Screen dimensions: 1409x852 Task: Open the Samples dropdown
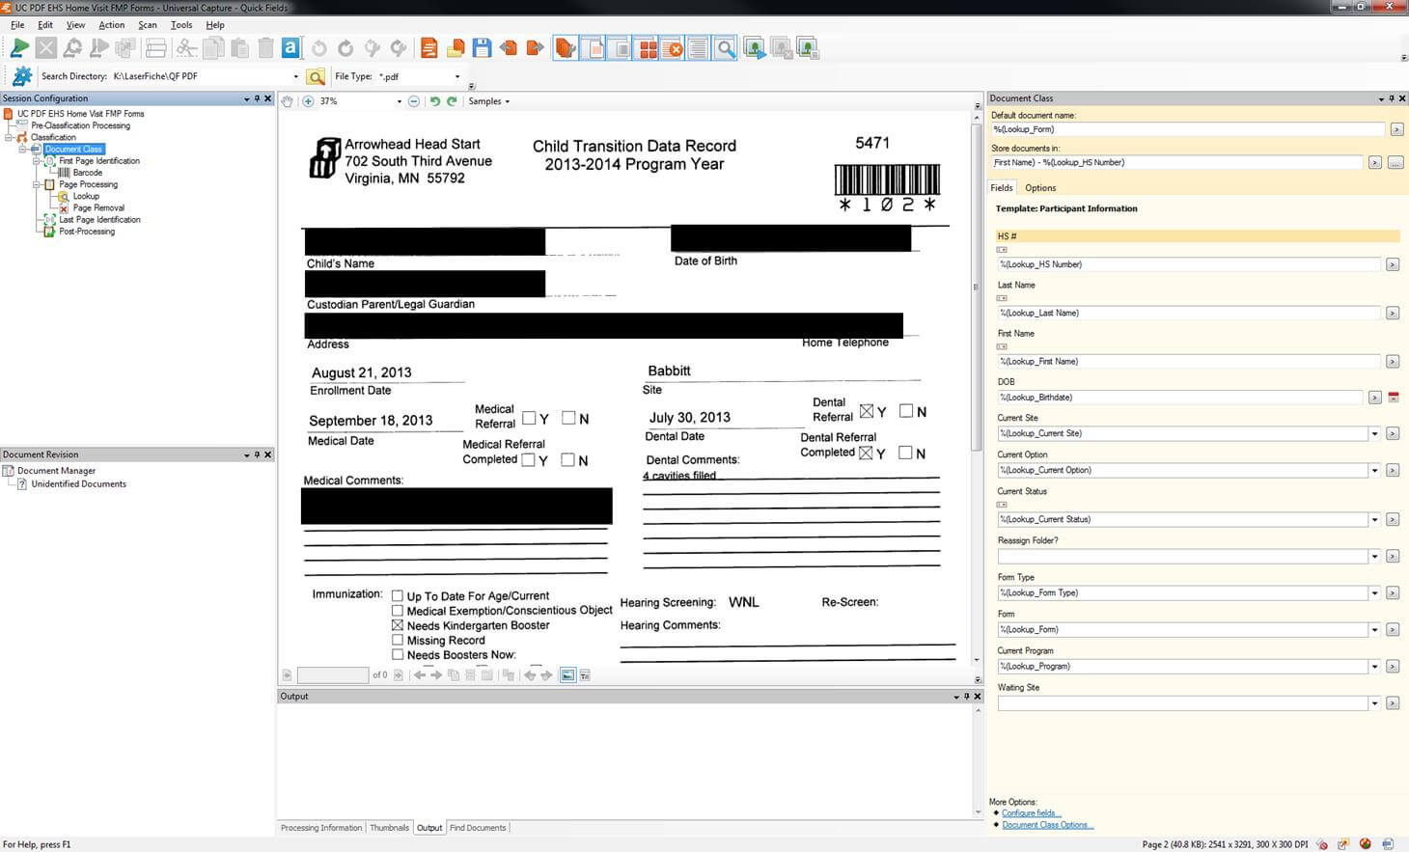point(489,101)
